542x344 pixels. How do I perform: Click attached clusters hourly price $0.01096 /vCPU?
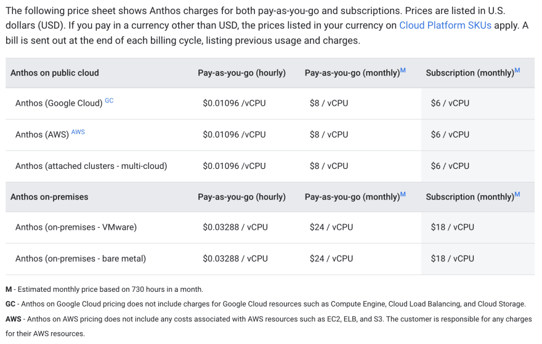pyautogui.click(x=235, y=166)
